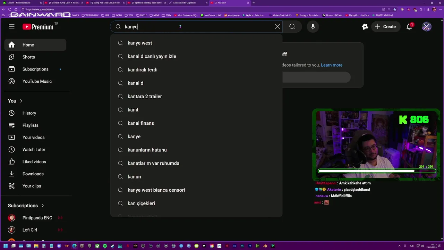Screen dimensions: 444x250
Task: Open Subscriptions in the sidebar
Action: pyautogui.click(x=35, y=69)
